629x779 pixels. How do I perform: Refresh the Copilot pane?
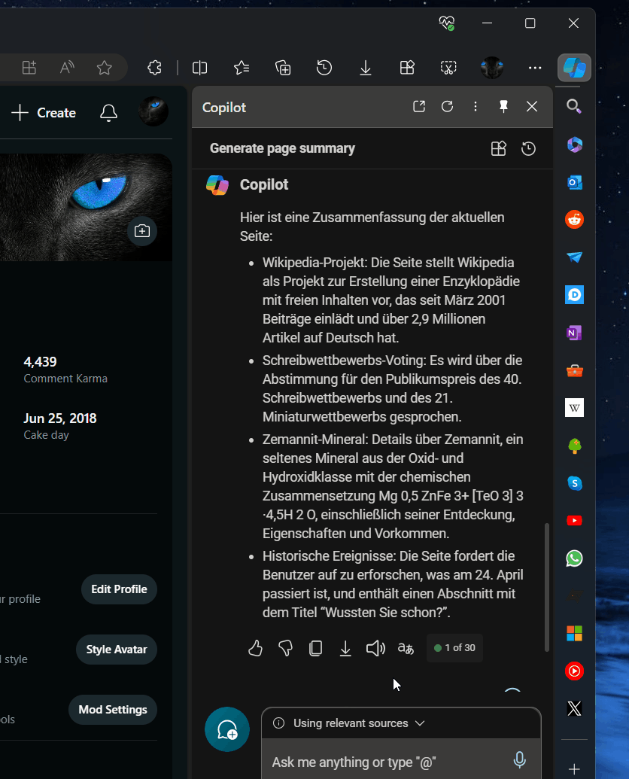[x=448, y=106]
